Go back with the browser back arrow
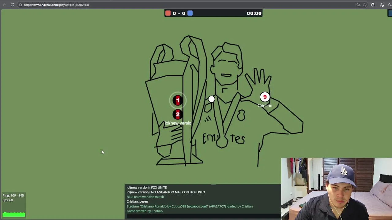Viewport: 392px width, 220px height. 4,5
